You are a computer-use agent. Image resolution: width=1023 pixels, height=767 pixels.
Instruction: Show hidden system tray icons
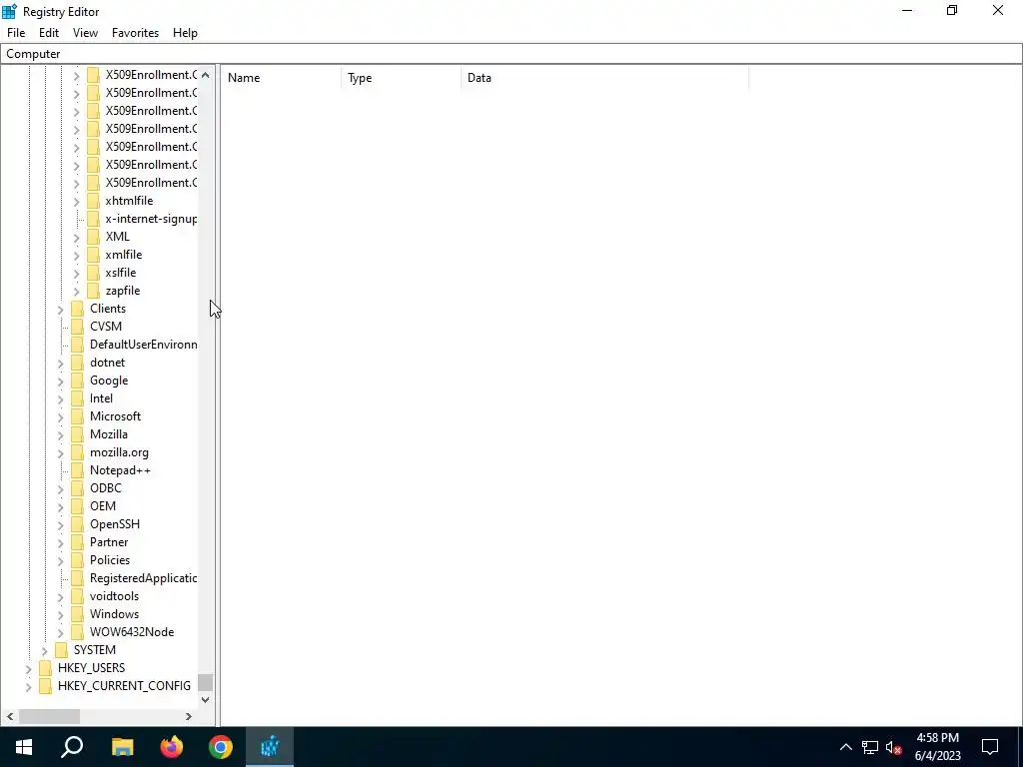(845, 747)
